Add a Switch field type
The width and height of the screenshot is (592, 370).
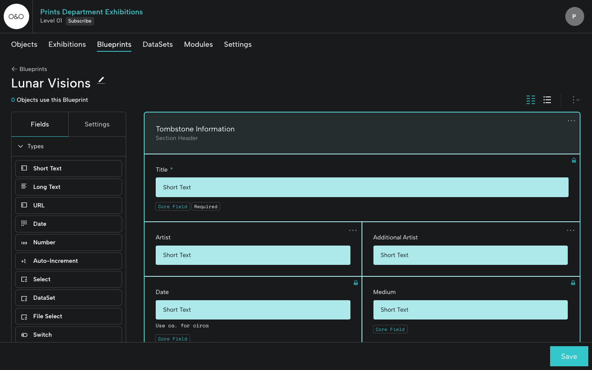(69, 334)
